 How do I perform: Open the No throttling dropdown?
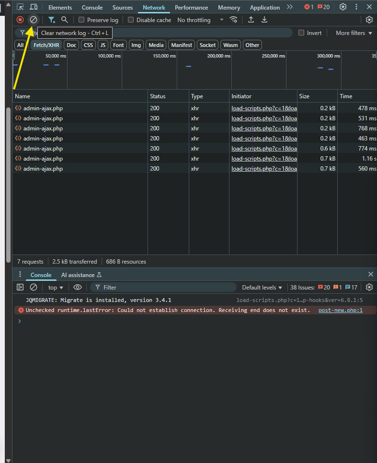point(200,20)
